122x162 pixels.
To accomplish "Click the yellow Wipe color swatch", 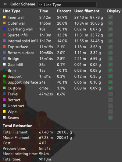I will (4, 112).
